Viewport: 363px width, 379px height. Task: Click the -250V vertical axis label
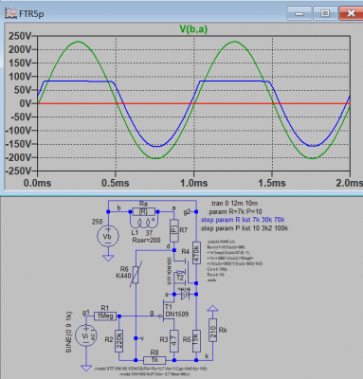tap(18, 171)
